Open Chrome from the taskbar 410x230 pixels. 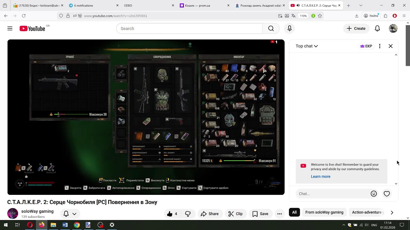pos(77,225)
